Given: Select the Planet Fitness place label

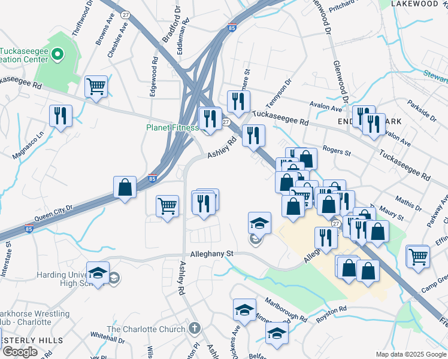Looking at the screenshot, I should click(x=172, y=127).
